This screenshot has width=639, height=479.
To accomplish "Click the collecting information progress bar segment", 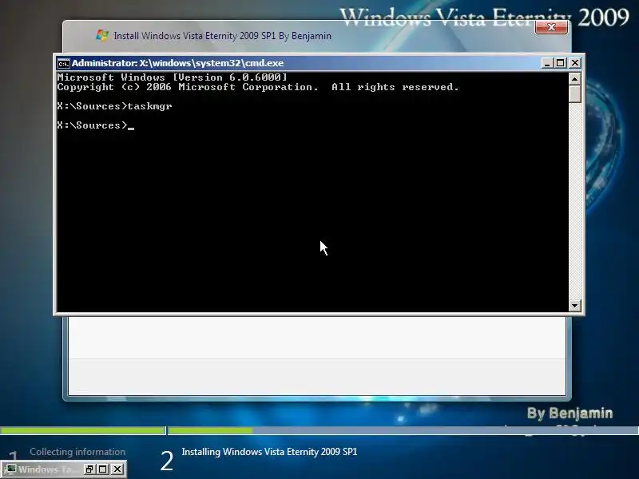I will 83,430.
